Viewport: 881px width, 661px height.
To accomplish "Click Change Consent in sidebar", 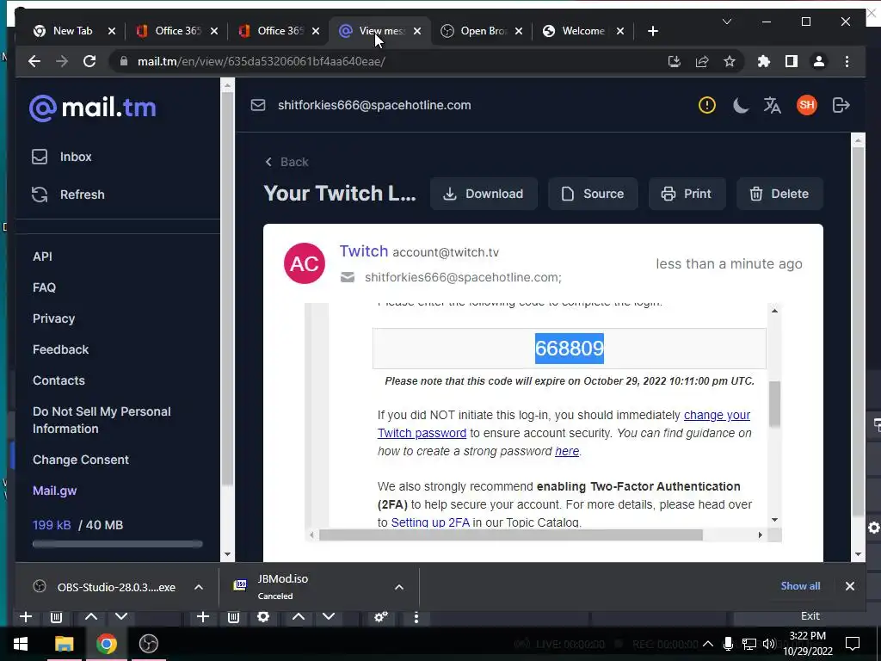I will tap(81, 460).
